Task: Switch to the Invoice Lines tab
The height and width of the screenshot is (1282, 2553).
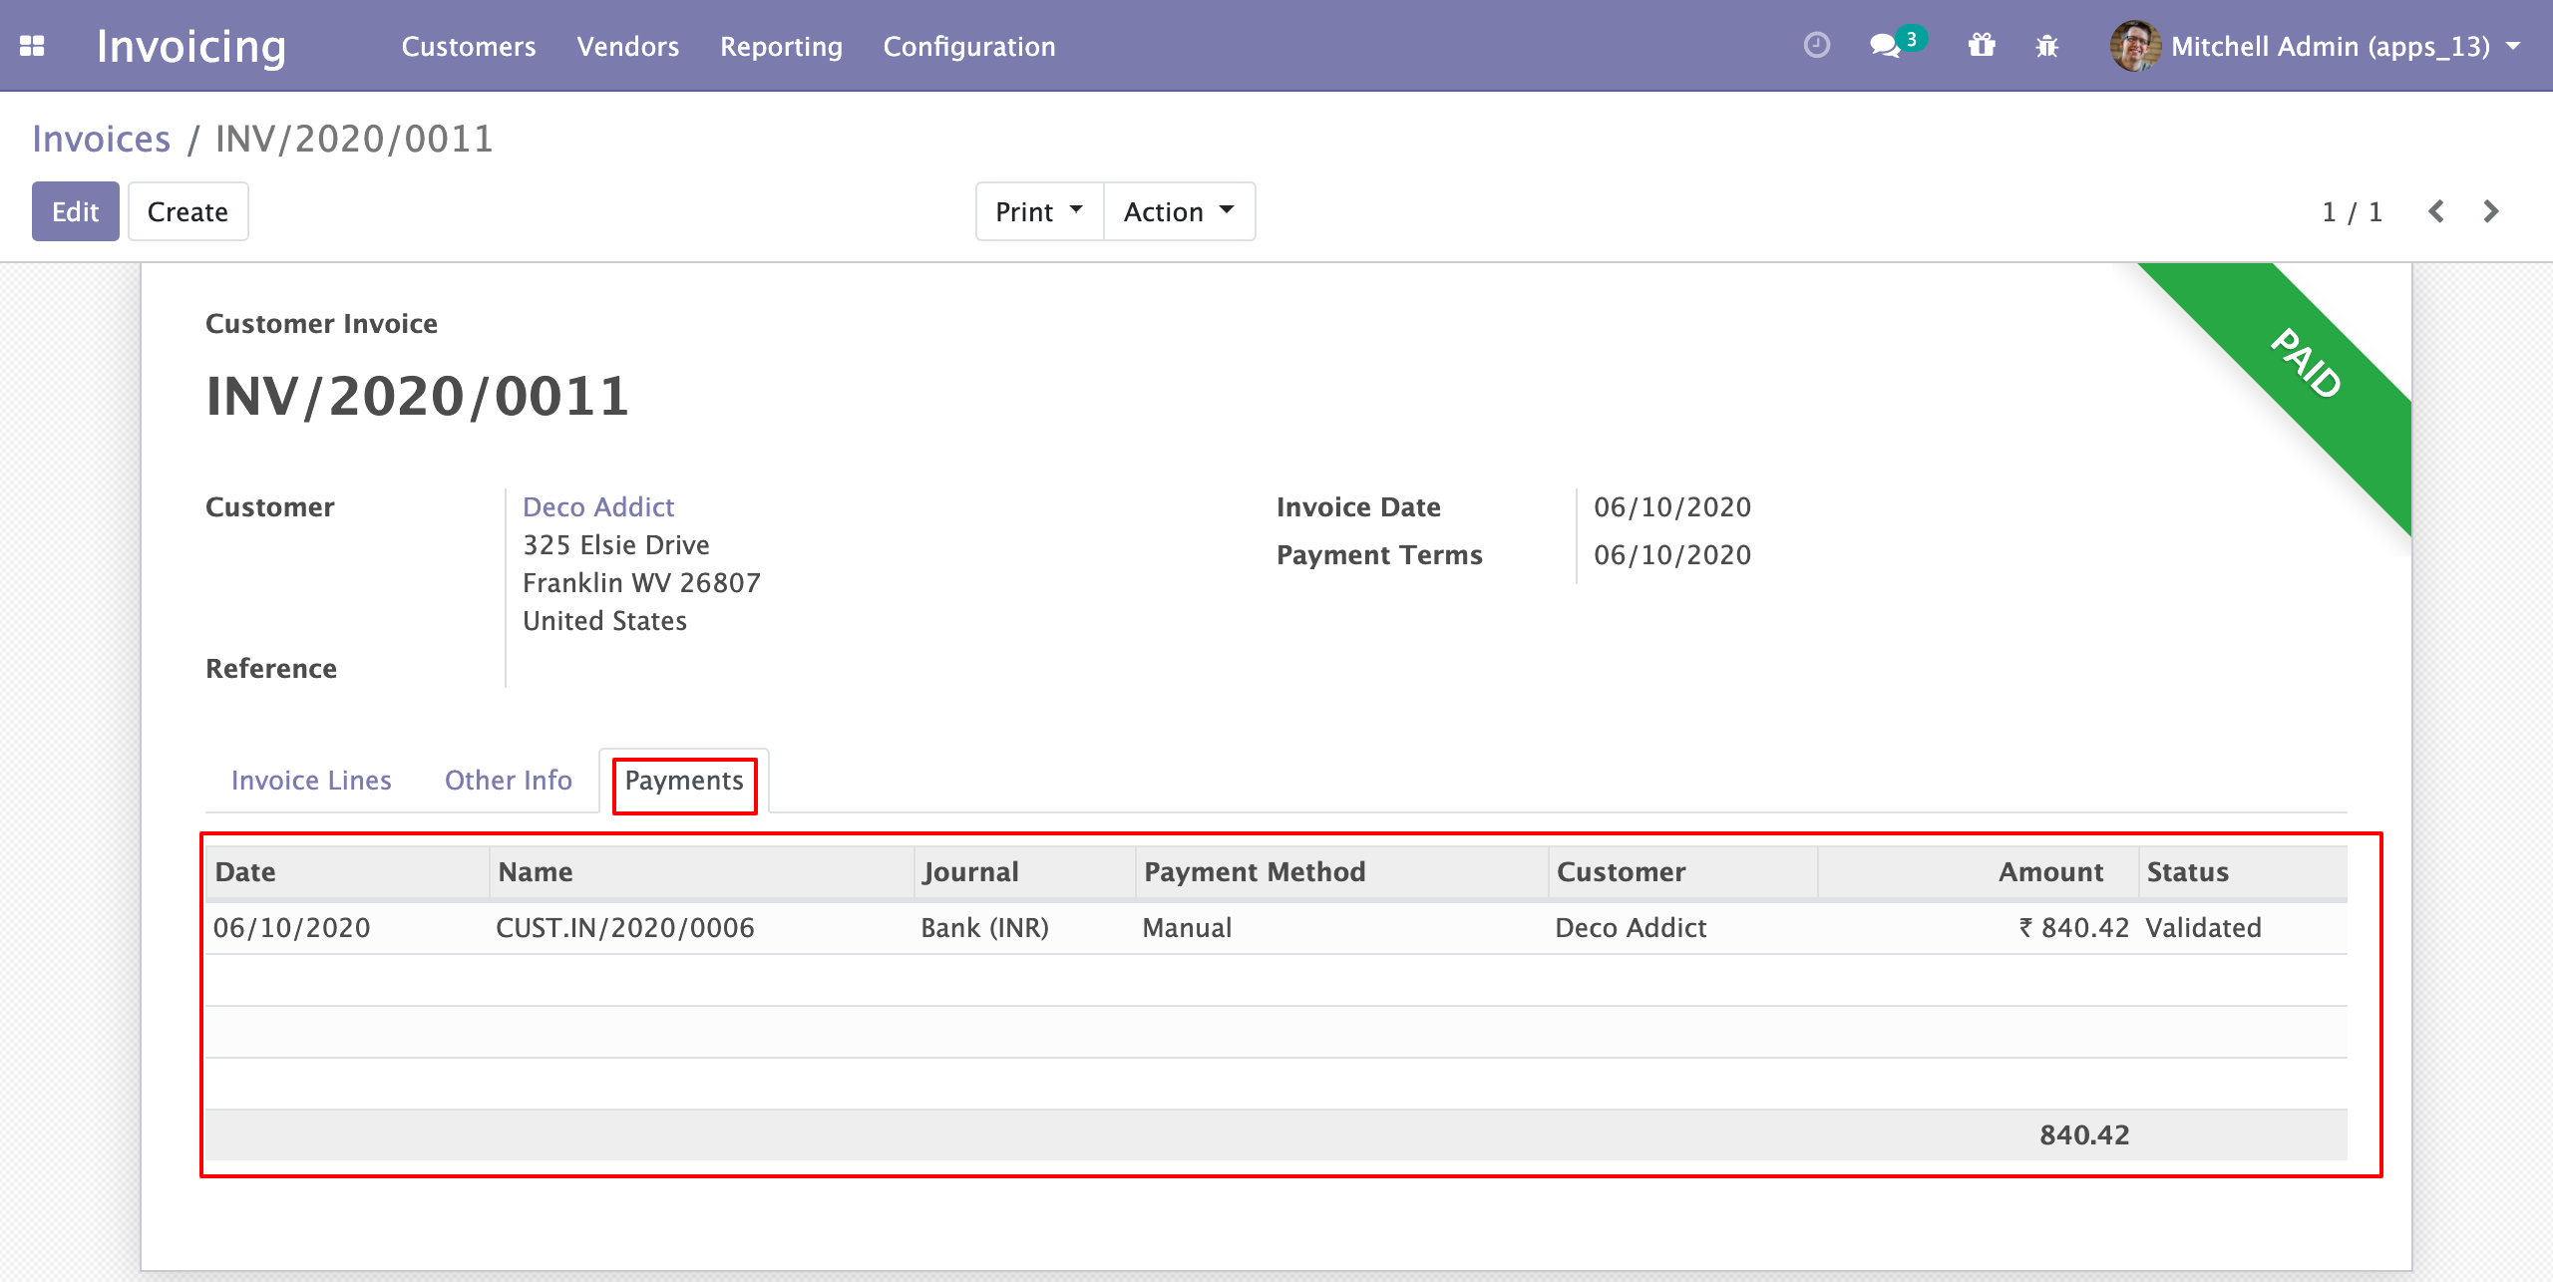Action: coord(311,780)
